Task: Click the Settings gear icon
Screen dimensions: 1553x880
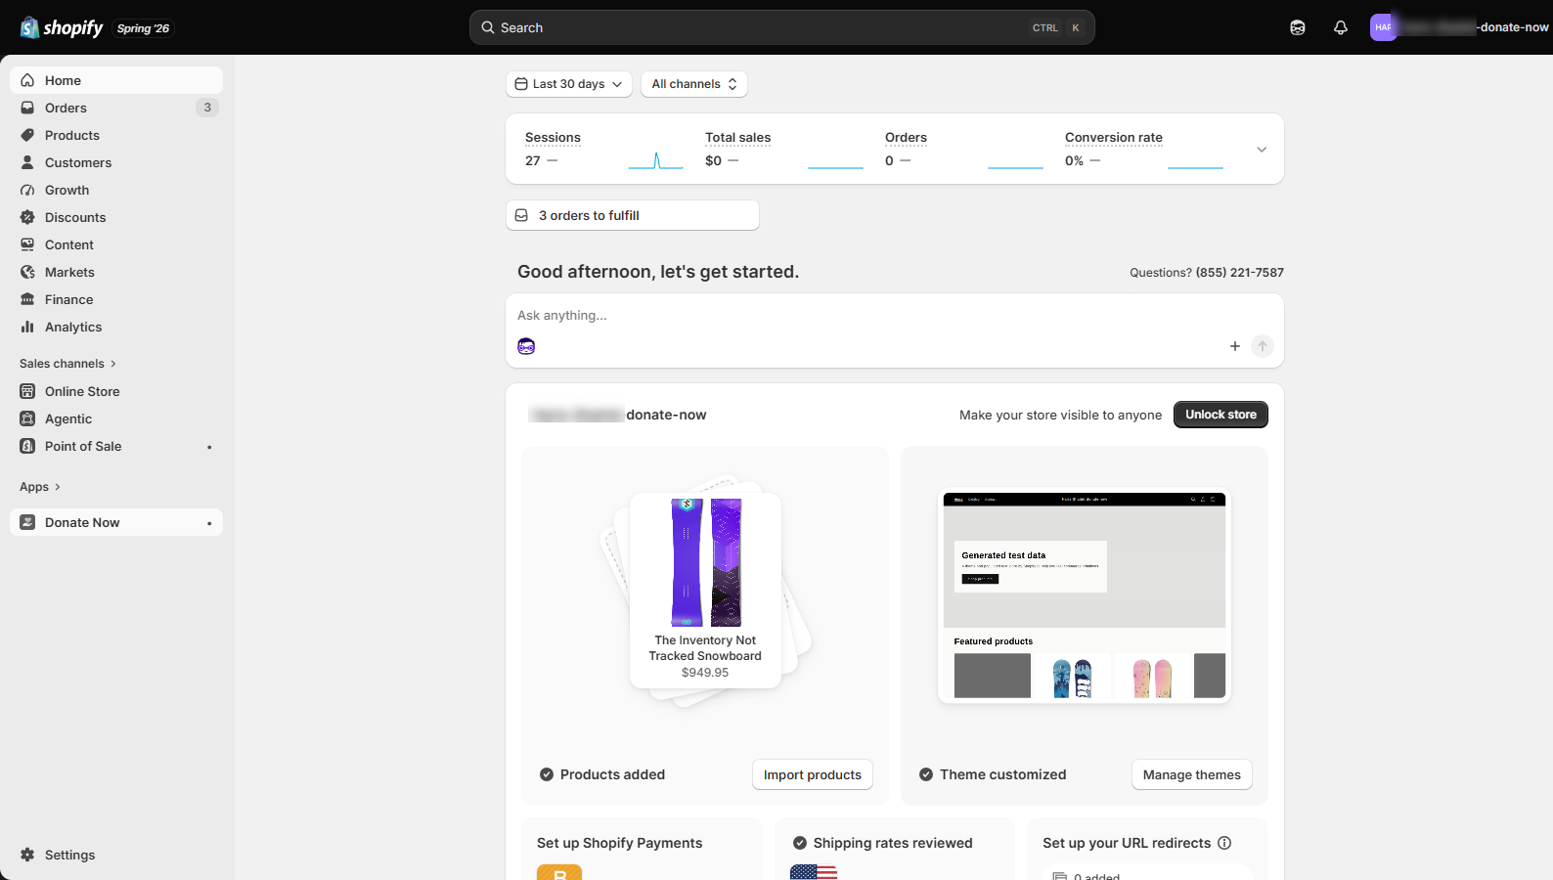Action: coord(27,855)
